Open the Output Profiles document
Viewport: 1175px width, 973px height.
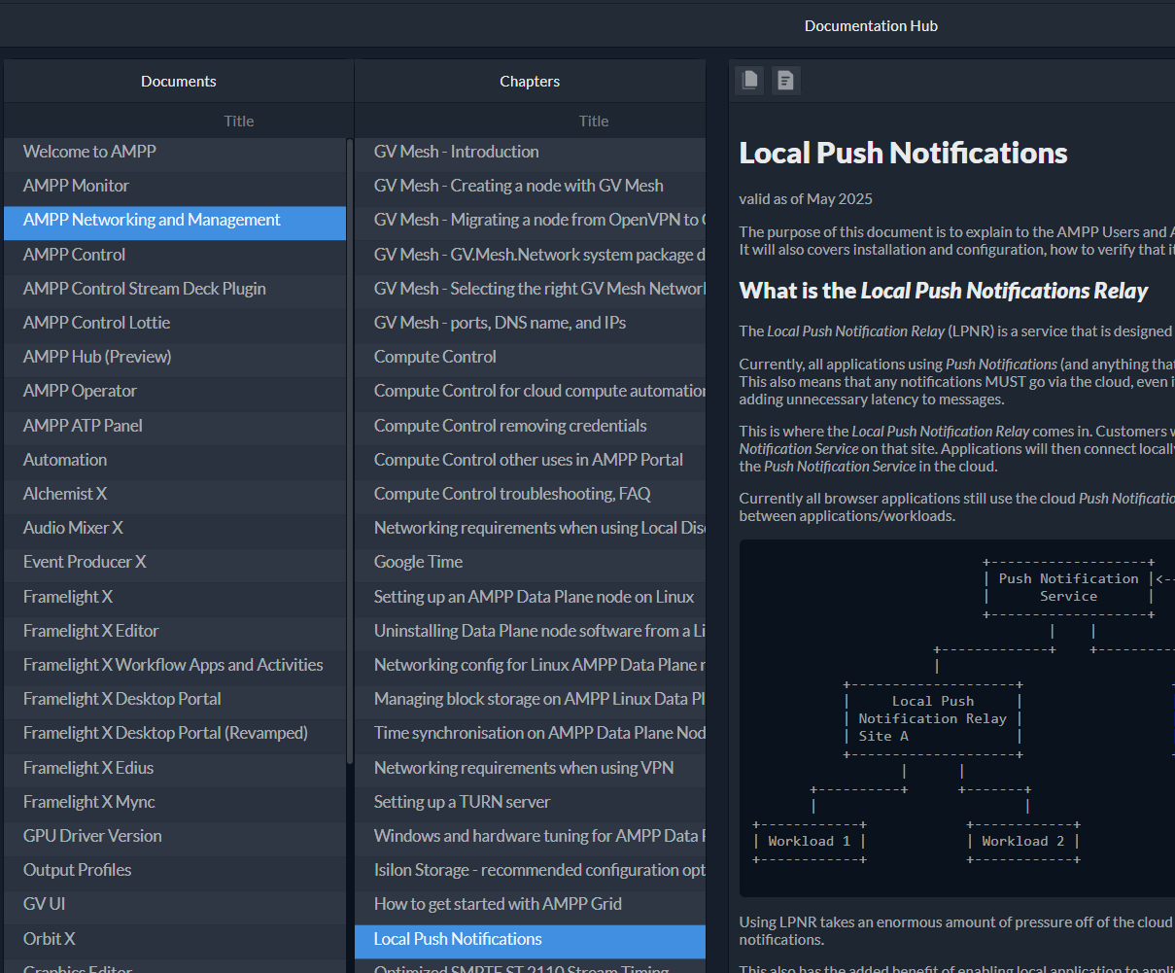(77, 870)
